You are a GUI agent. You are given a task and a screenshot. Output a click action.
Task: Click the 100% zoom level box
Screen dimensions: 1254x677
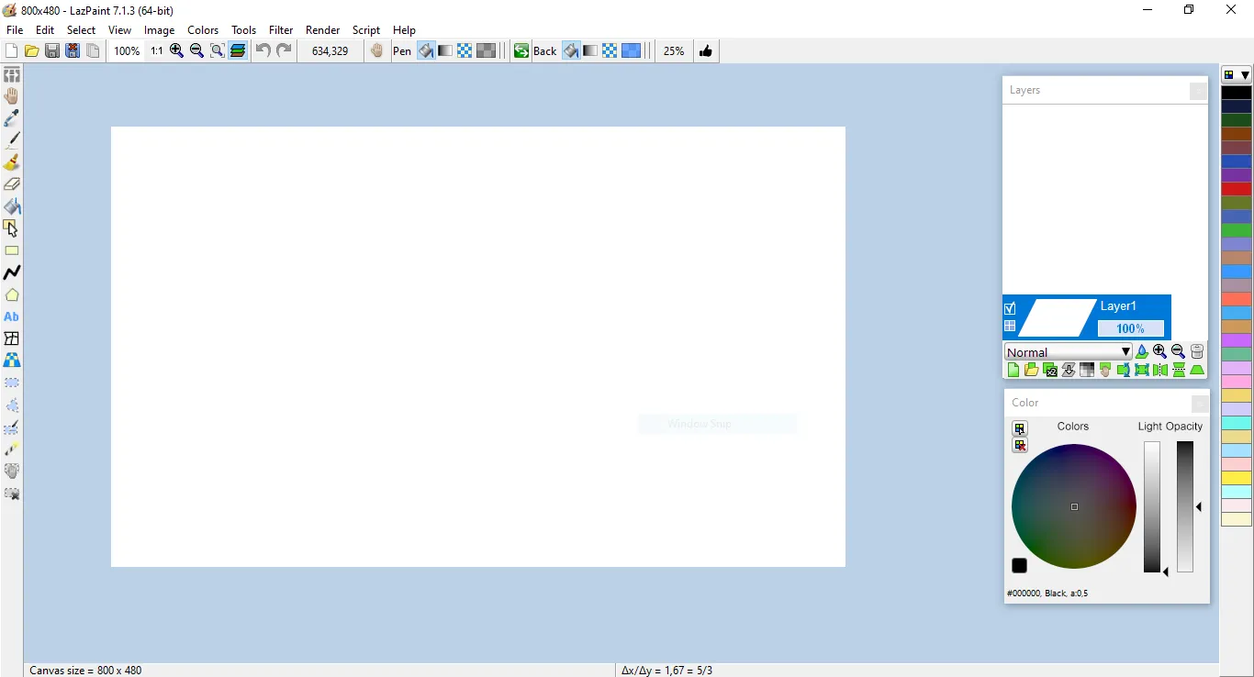tap(127, 51)
